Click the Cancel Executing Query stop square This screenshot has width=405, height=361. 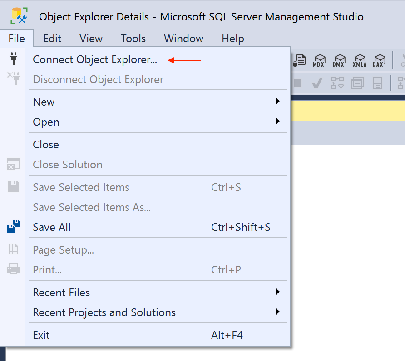297,83
